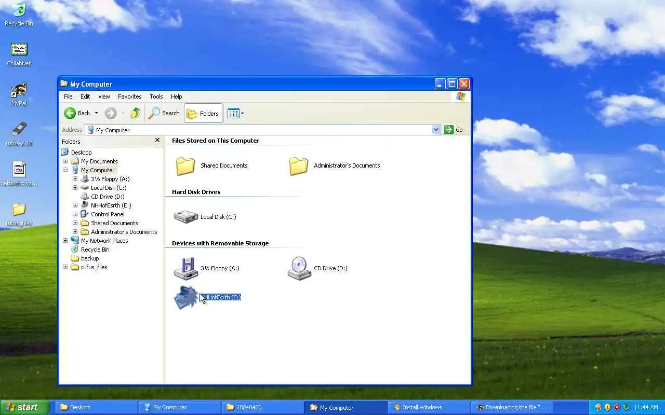Open the Views dropdown button
The width and height of the screenshot is (665, 415).
(x=235, y=113)
